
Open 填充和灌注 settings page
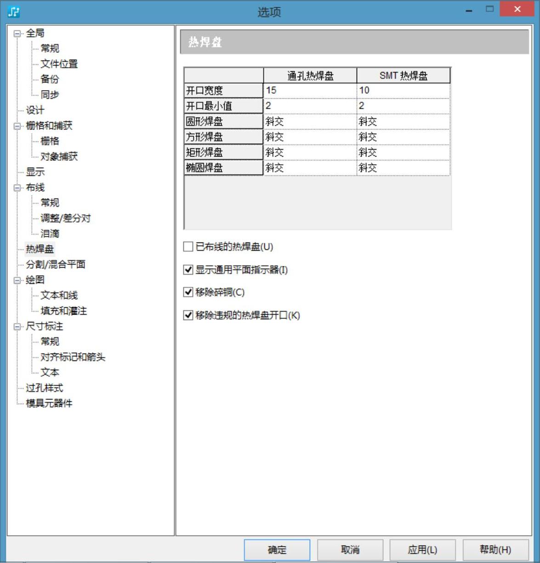tap(63, 311)
